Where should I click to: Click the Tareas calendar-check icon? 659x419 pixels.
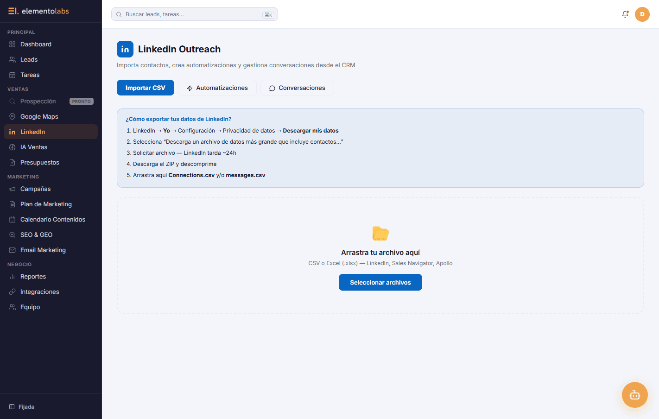[x=13, y=75]
